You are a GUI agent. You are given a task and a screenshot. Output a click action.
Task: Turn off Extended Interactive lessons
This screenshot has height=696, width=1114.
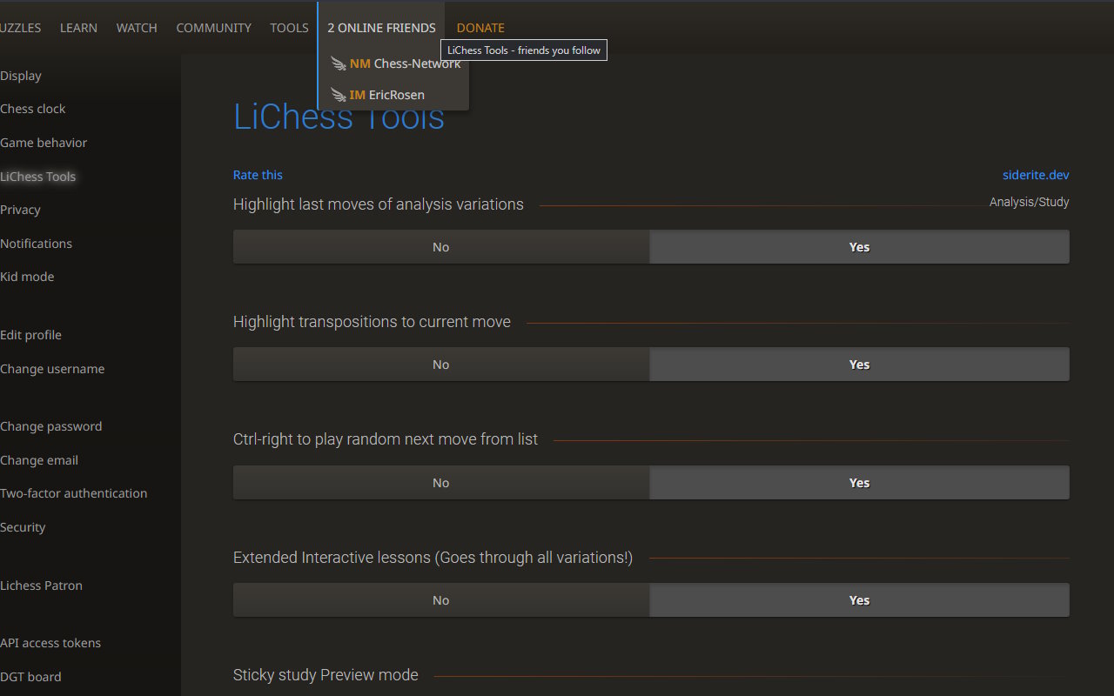[x=440, y=599]
